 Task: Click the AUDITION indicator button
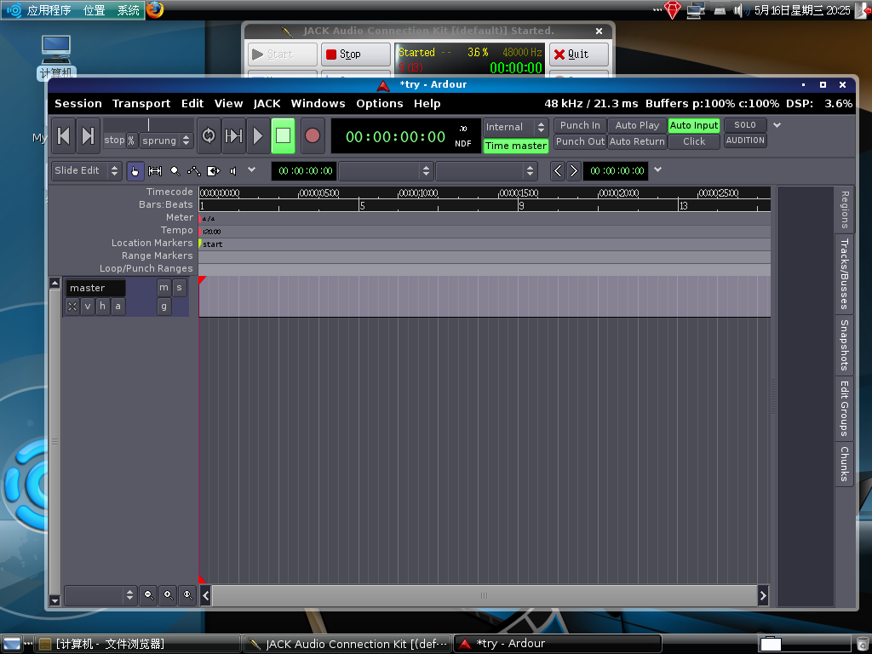point(745,141)
